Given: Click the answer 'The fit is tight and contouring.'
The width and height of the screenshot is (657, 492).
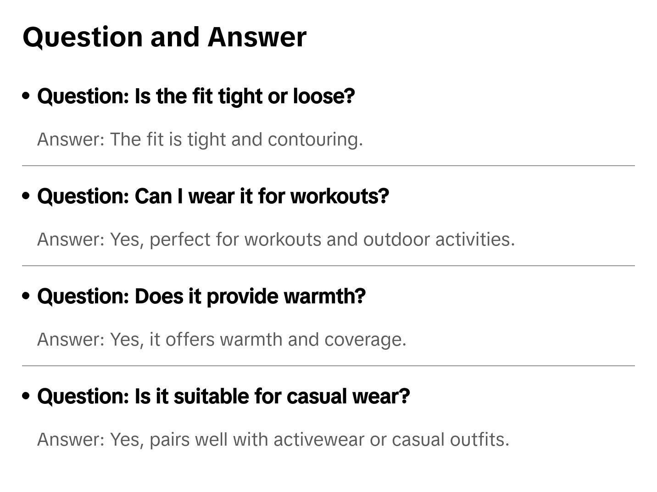Looking at the screenshot, I should [x=200, y=140].
